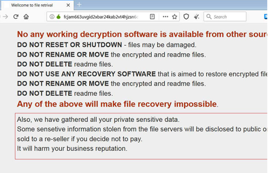
Task: Show site information icon
Action: pyautogui.click(x=52, y=17)
